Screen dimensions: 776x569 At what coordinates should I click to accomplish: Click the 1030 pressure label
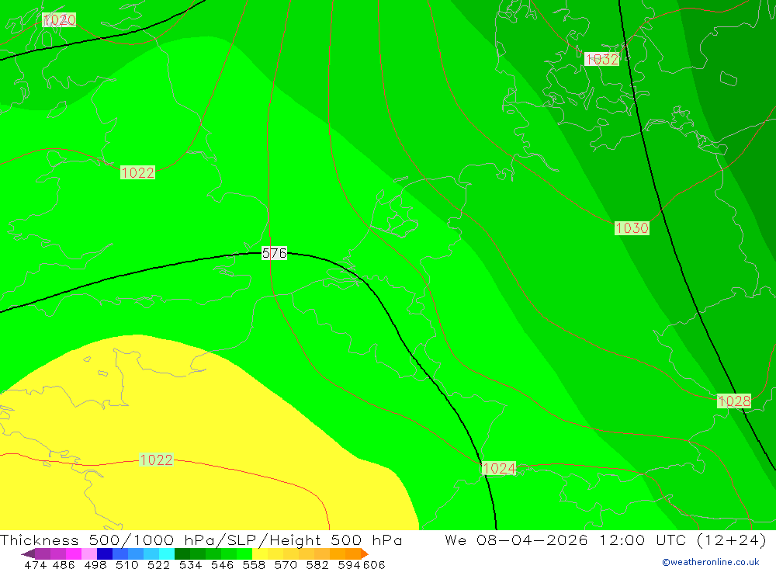(632, 227)
